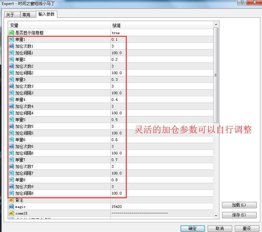Click the icon beside 加仓间隔2
Viewport: 262px width, 232px height.
coord(11,73)
